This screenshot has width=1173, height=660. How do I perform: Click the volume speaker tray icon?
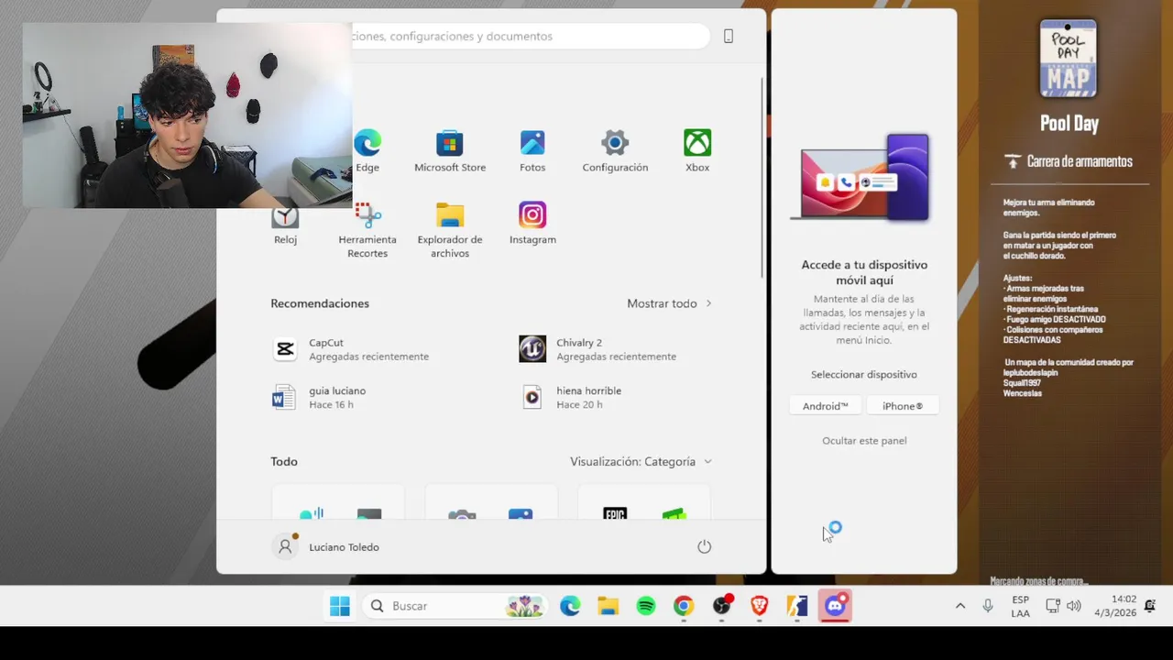pos(1074,606)
